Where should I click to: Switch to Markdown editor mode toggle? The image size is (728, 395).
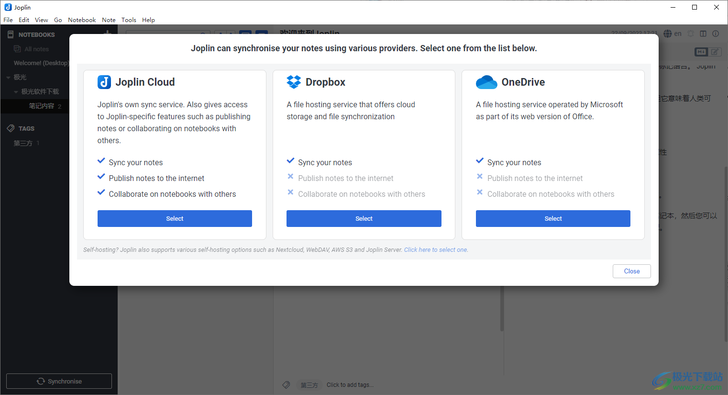(x=701, y=52)
